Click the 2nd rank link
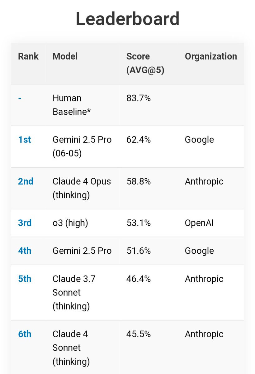The image size is (255, 374). click(x=26, y=181)
